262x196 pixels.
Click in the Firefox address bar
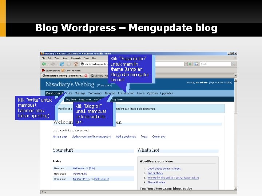click(x=132, y=64)
